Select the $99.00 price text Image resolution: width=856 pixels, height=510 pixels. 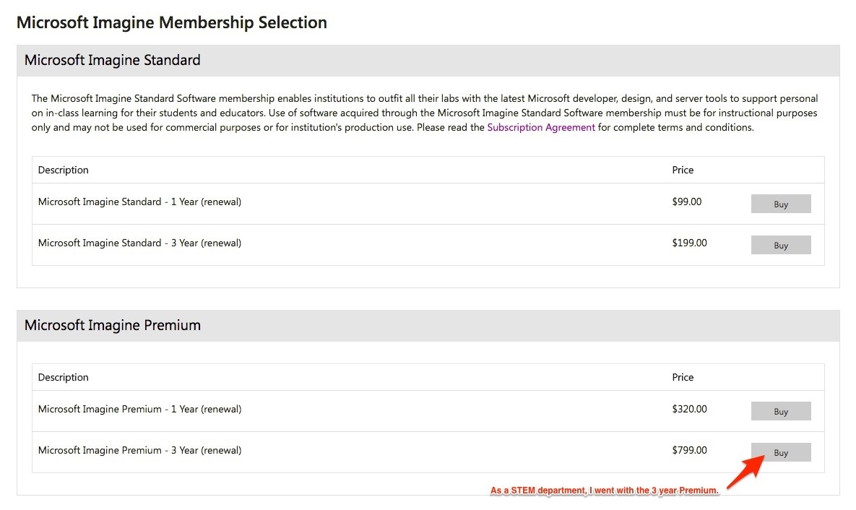pyautogui.click(x=687, y=202)
